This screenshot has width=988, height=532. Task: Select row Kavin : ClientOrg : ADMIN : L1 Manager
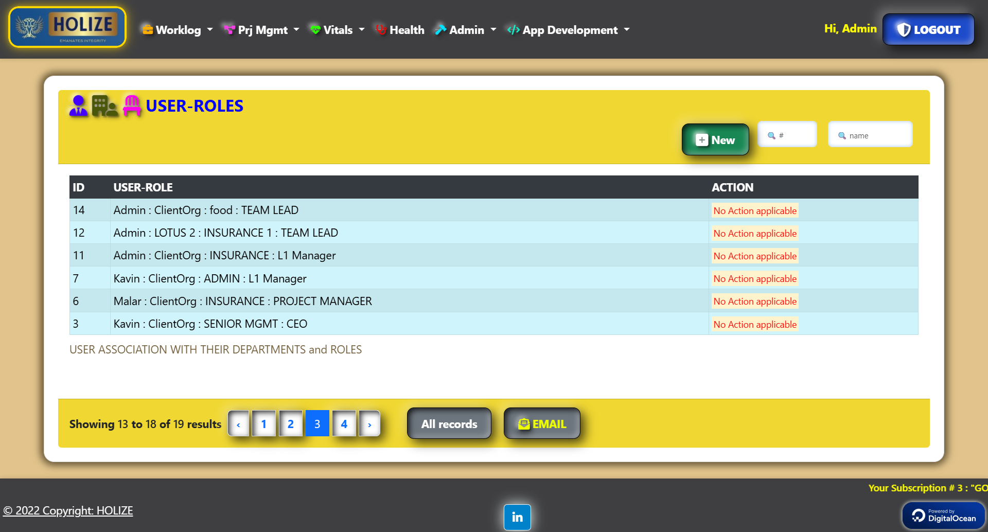[x=494, y=278]
